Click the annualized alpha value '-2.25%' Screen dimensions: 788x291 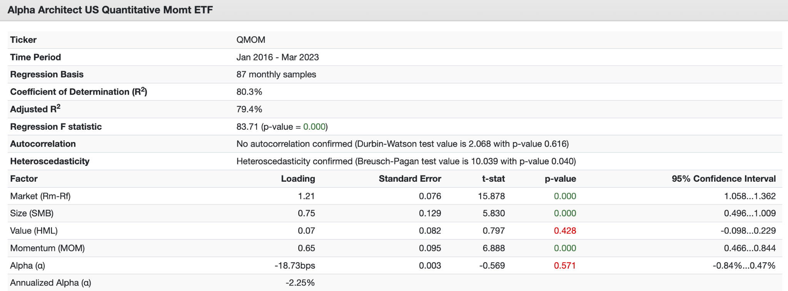[300, 283]
